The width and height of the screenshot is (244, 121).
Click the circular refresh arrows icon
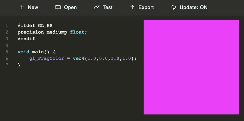pyautogui.click(x=174, y=7)
